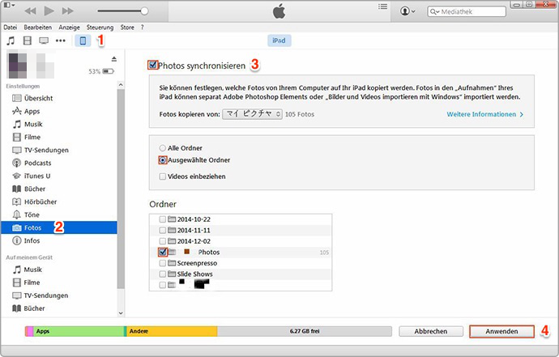
Task: Open the Store menu
Action: 127,27
